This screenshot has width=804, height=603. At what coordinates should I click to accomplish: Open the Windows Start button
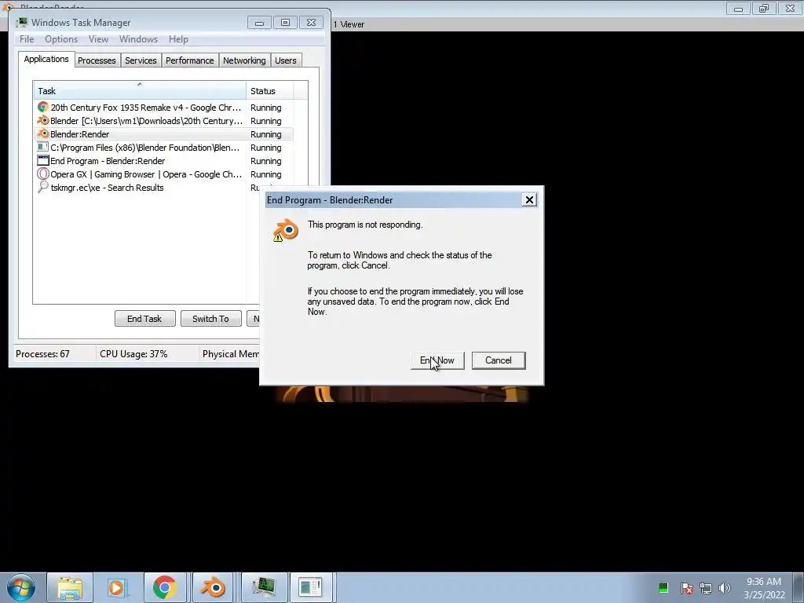(21, 587)
